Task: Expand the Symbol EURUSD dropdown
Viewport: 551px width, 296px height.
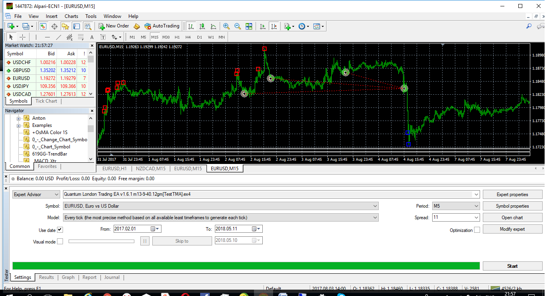Action: (221, 206)
